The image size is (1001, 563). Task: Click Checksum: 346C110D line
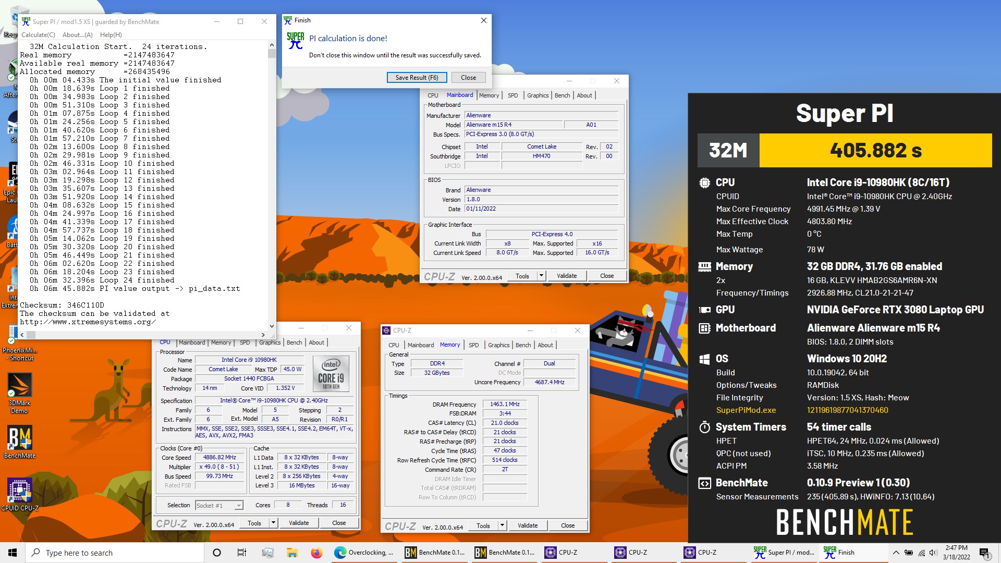(62, 305)
